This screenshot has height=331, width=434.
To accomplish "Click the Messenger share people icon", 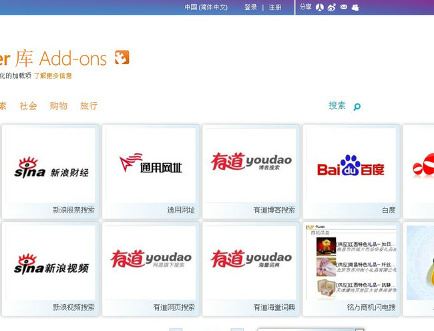I will click(355, 7).
